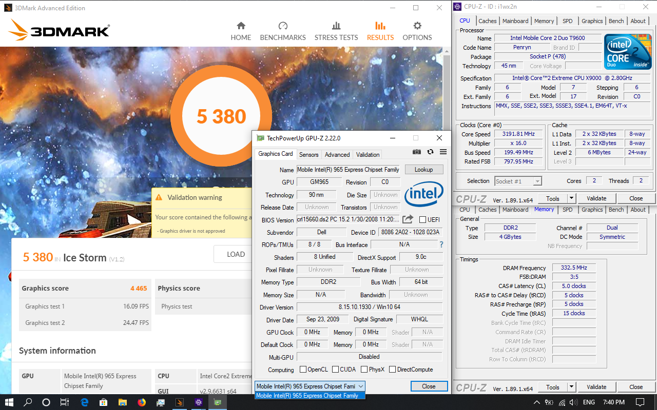The height and width of the screenshot is (410, 657).
Task: Open Microsoft Store from taskbar
Action: 103,402
